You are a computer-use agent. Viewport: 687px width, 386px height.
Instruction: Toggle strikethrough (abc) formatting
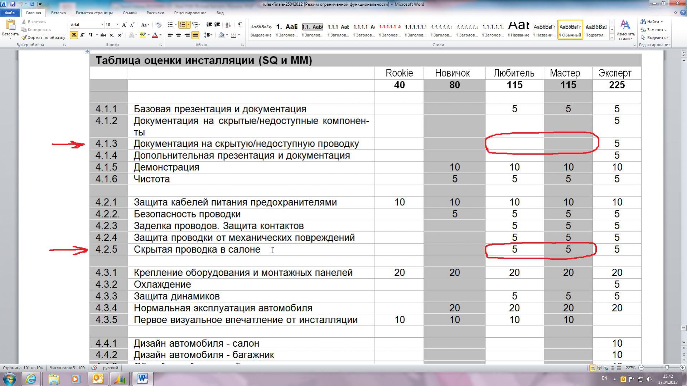[103, 35]
